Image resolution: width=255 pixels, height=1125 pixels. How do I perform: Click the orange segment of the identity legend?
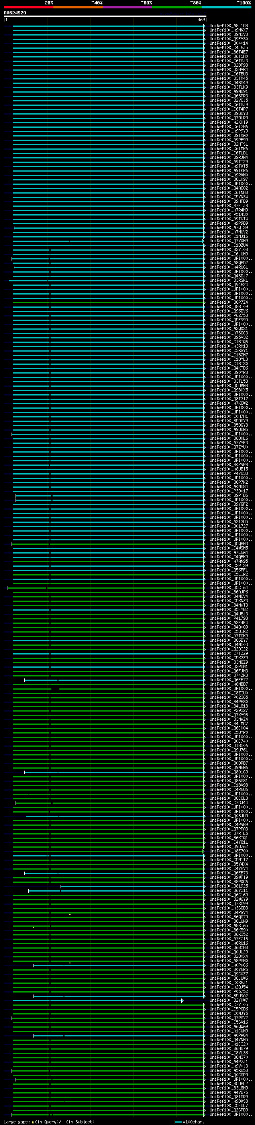tap(78, 7)
